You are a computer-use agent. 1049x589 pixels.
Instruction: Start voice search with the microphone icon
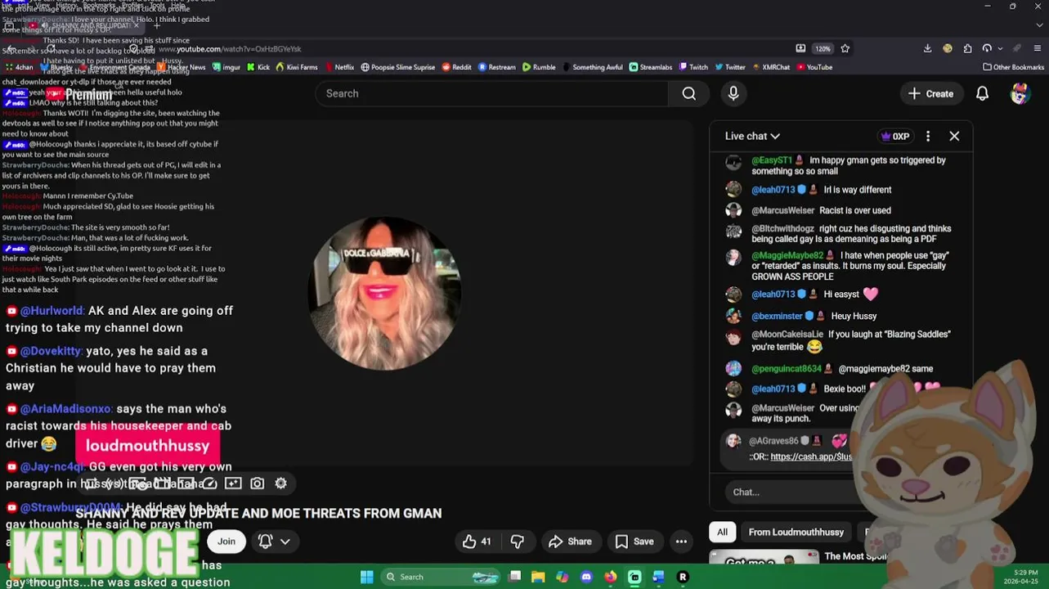(x=733, y=93)
